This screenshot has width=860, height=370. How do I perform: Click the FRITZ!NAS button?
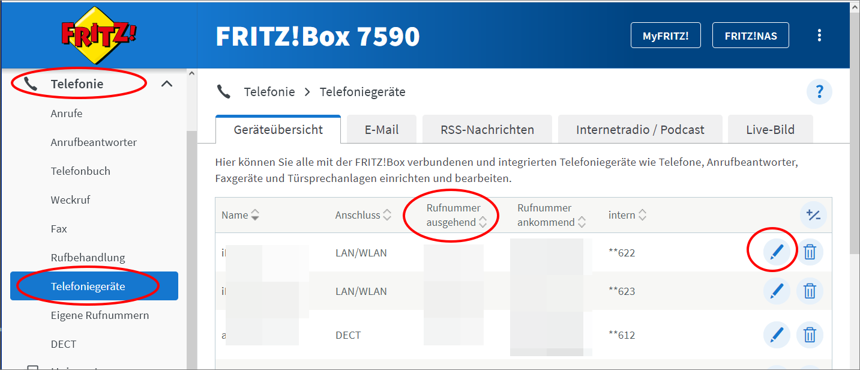(751, 35)
